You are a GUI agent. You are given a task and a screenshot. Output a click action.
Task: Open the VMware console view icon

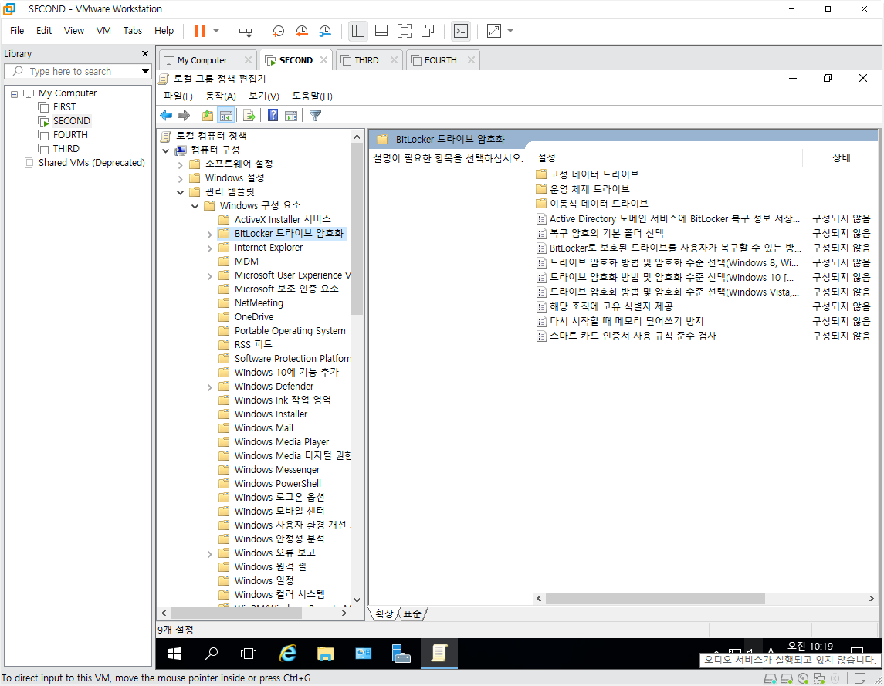click(x=461, y=31)
